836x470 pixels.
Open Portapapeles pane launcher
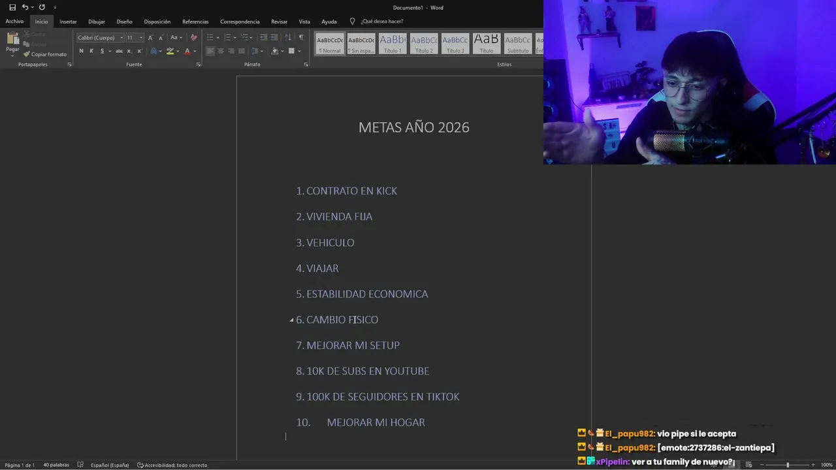point(69,65)
